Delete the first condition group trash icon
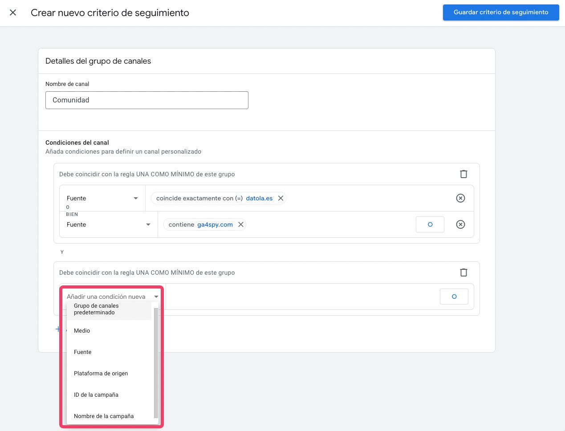The width and height of the screenshot is (565, 431). coord(463,174)
